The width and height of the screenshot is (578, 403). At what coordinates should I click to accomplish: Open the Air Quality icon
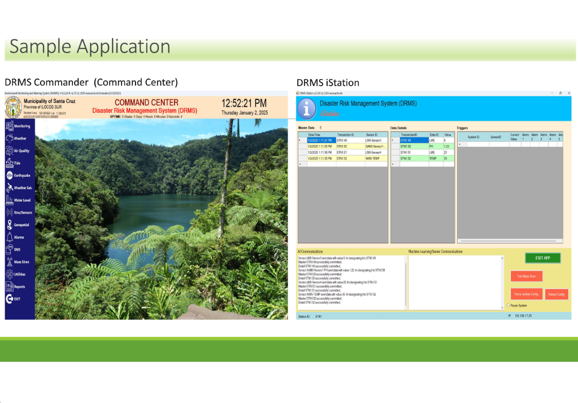pyautogui.click(x=9, y=151)
